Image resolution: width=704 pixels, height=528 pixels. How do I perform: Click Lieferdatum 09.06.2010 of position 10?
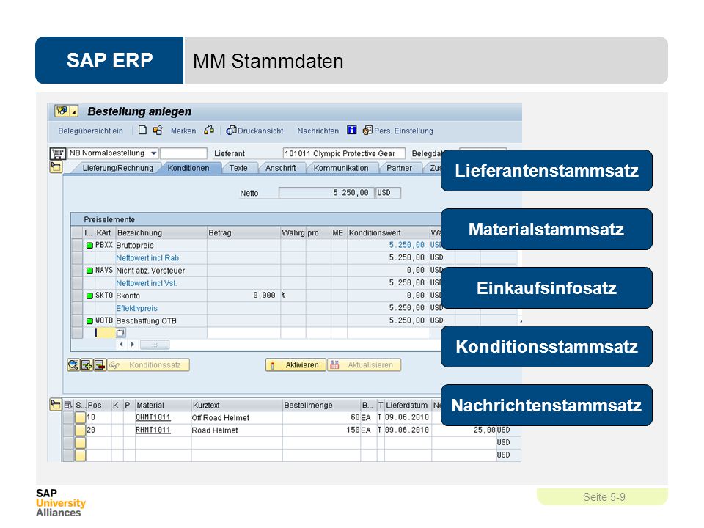pyautogui.click(x=407, y=417)
